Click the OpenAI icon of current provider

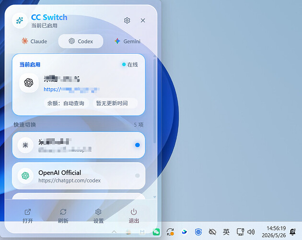29,83
